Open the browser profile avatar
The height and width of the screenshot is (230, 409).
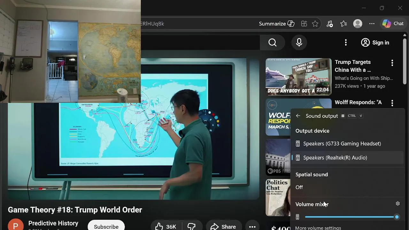pos(358,24)
